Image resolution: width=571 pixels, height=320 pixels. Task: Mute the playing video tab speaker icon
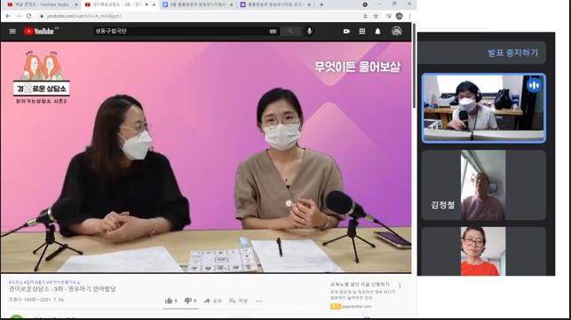[x=147, y=4]
